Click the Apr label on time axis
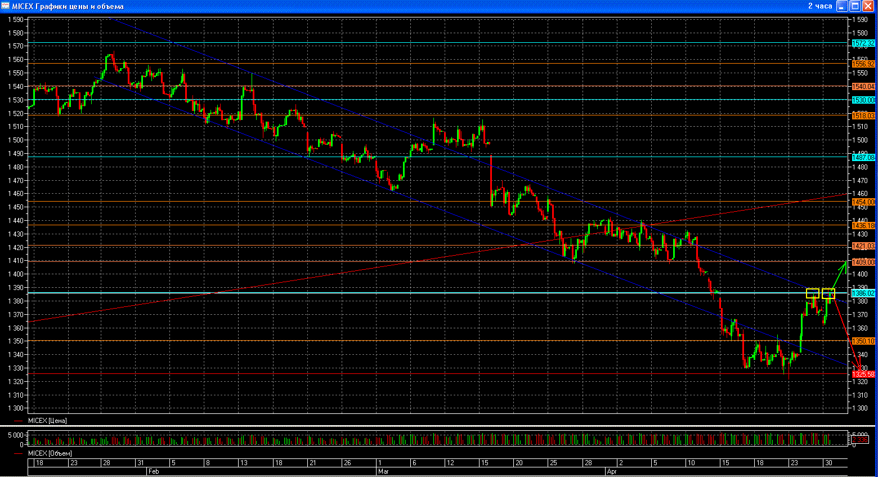This screenshot has height=477, width=878. click(x=612, y=471)
